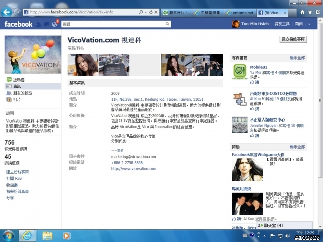Click the 建立粉絲專頁 link in left sidebar

(x=18, y=172)
